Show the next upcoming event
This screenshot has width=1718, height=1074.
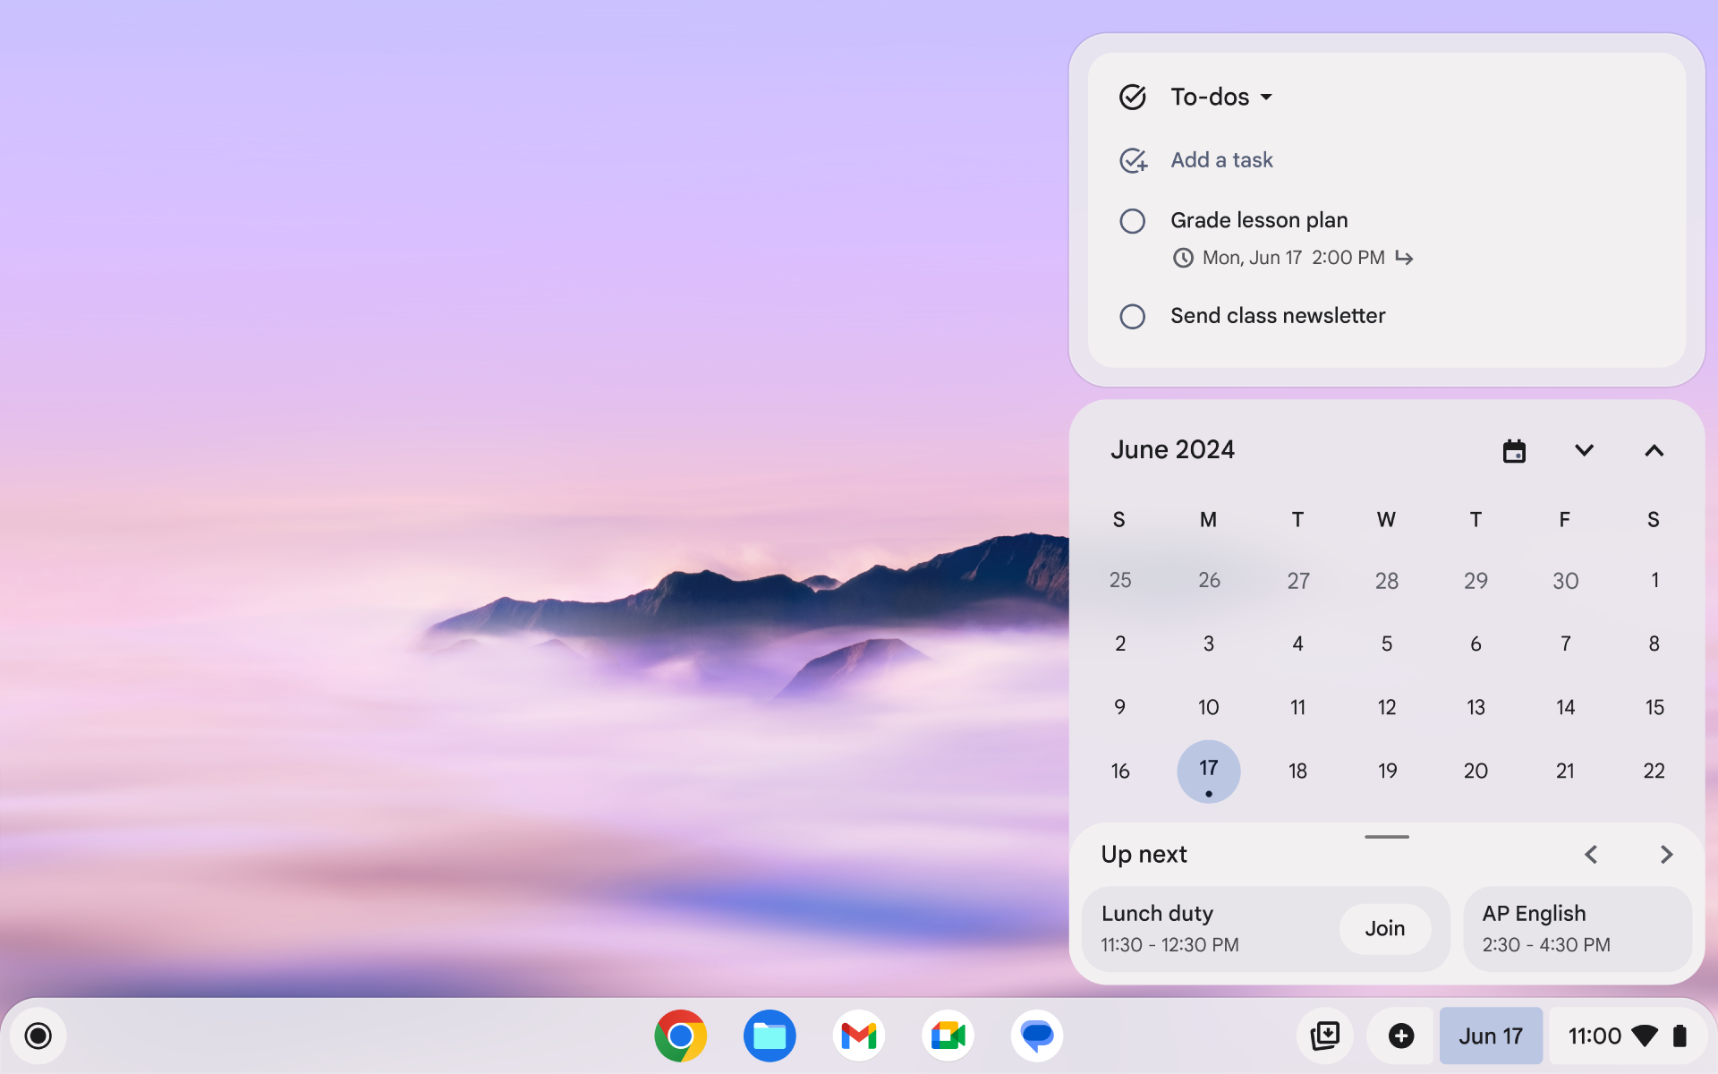[1665, 854]
